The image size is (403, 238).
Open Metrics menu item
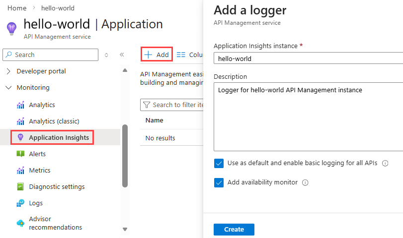coord(40,170)
